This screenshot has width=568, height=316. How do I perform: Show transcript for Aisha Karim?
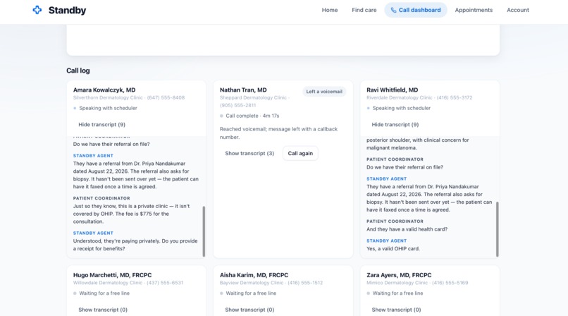click(x=249, y=310)
